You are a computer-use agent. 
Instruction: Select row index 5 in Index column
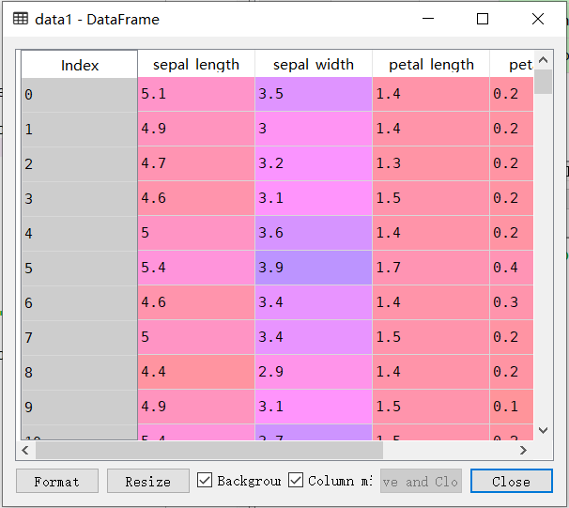click(80, 269)
